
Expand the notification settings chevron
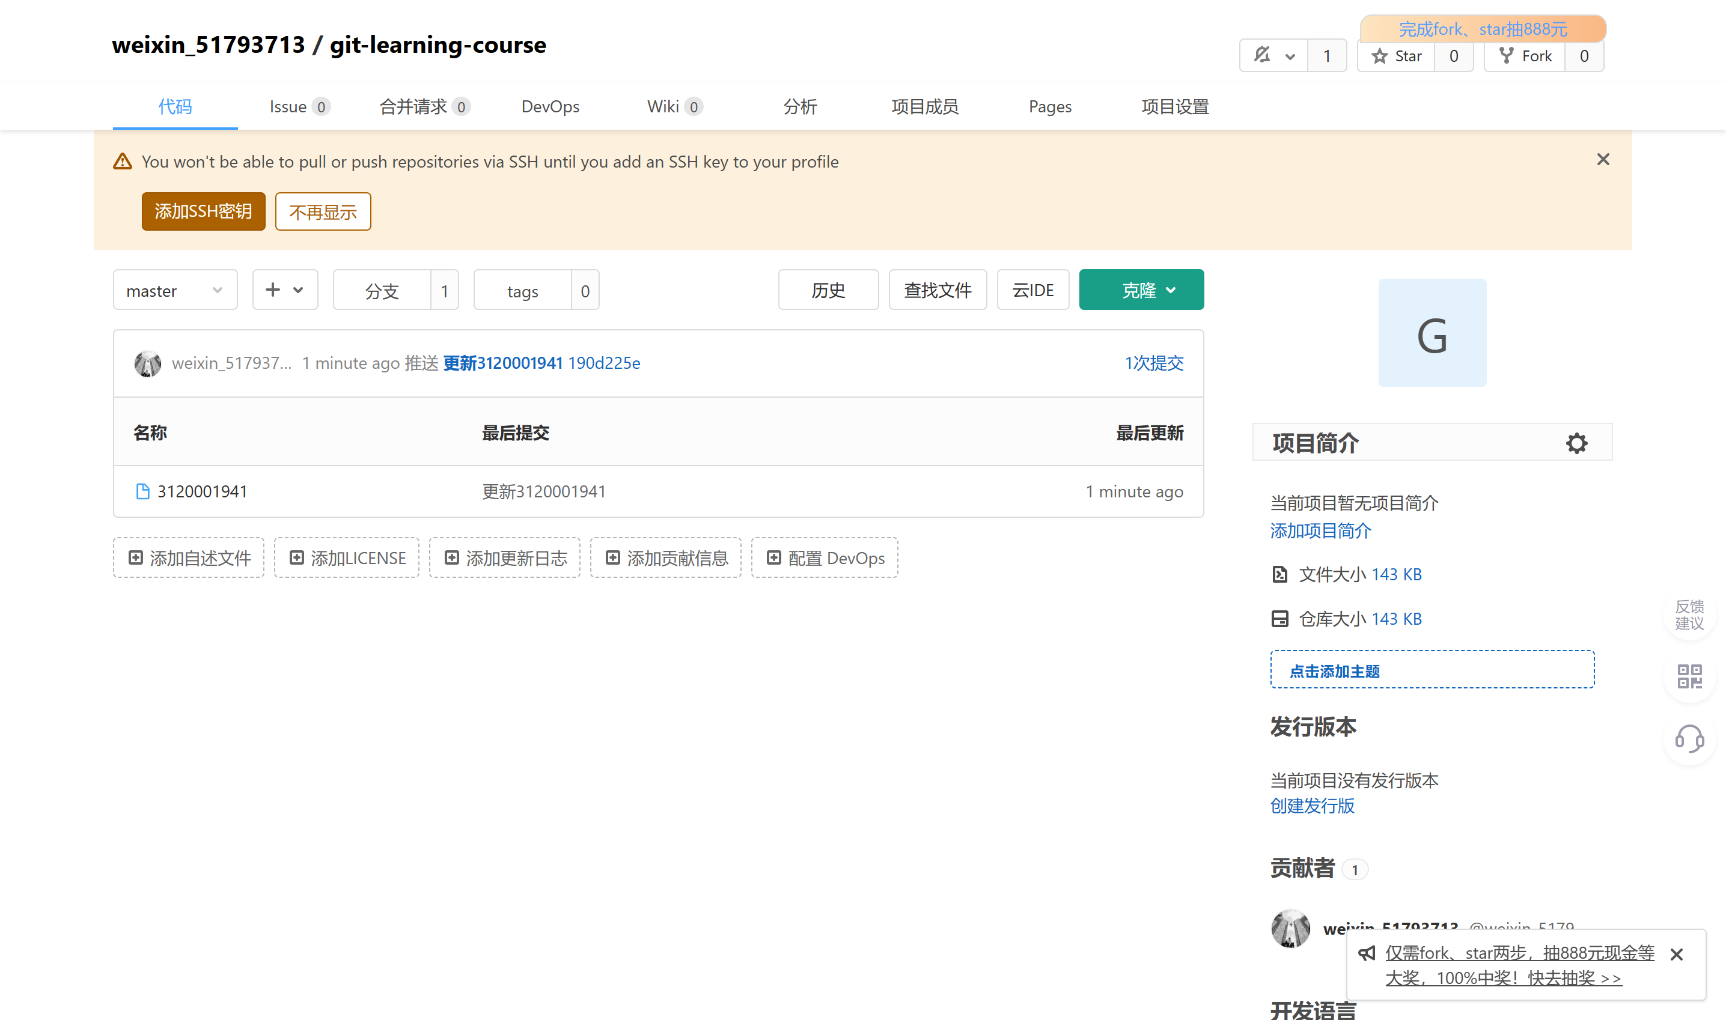click(x=1290, y=56)
